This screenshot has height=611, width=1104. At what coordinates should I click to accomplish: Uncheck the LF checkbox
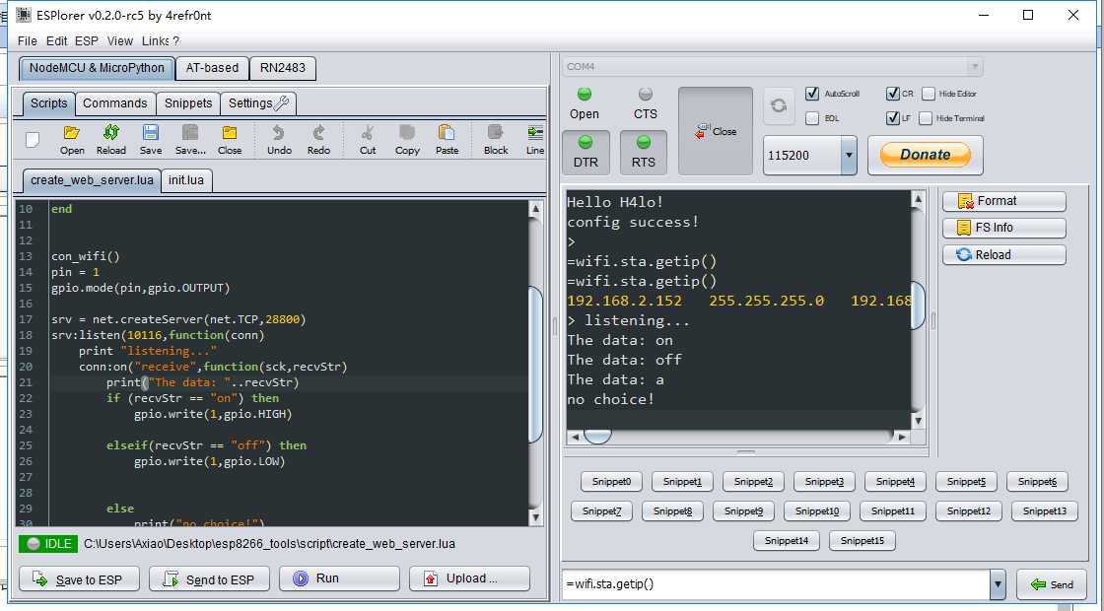pyautogui.click(x=893, y=118)
